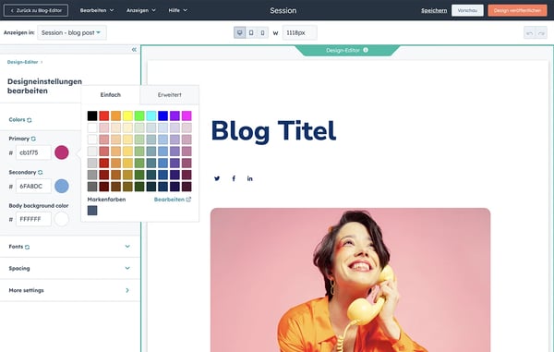The height and width of the screenshot is (352, 554).
Task: Click the Secondary blue circle swatch
Action: (62, 186)
